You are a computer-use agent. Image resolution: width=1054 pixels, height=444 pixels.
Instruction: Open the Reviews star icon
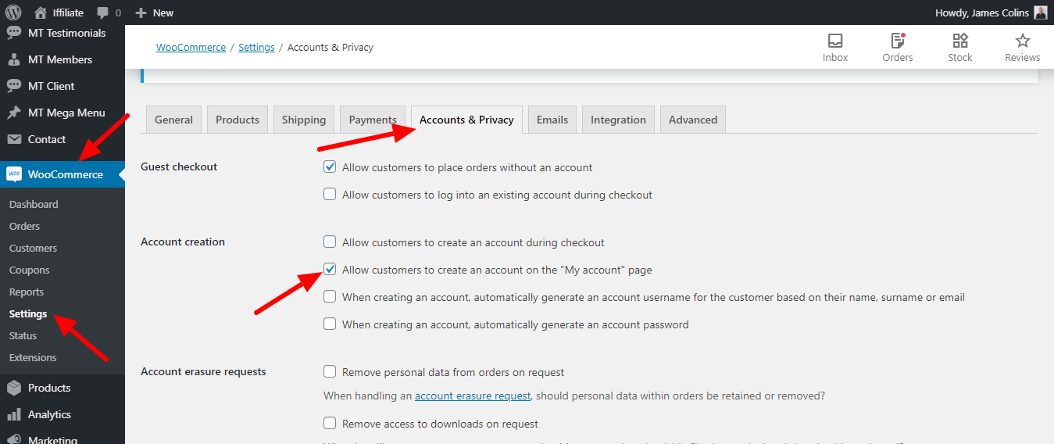1023,41
